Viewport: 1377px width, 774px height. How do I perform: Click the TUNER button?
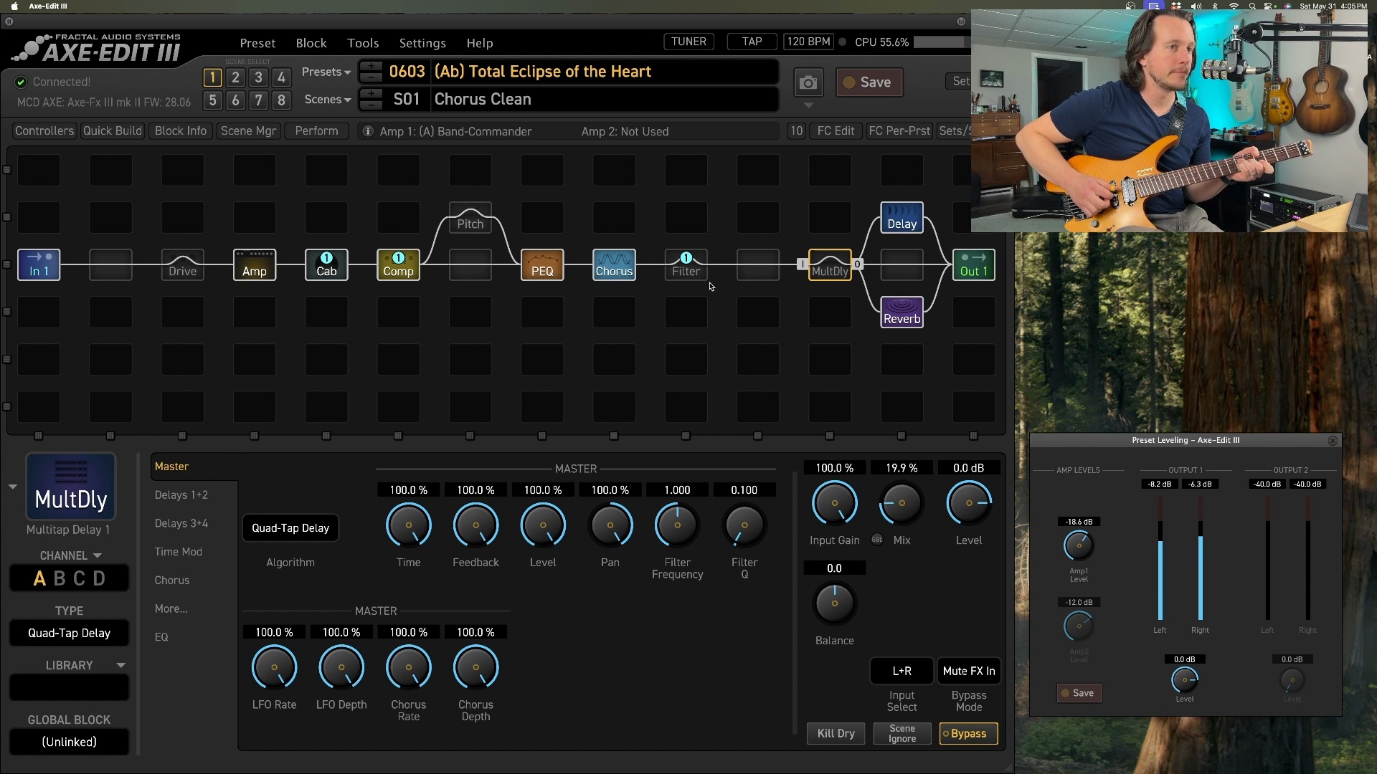point(688,42)
